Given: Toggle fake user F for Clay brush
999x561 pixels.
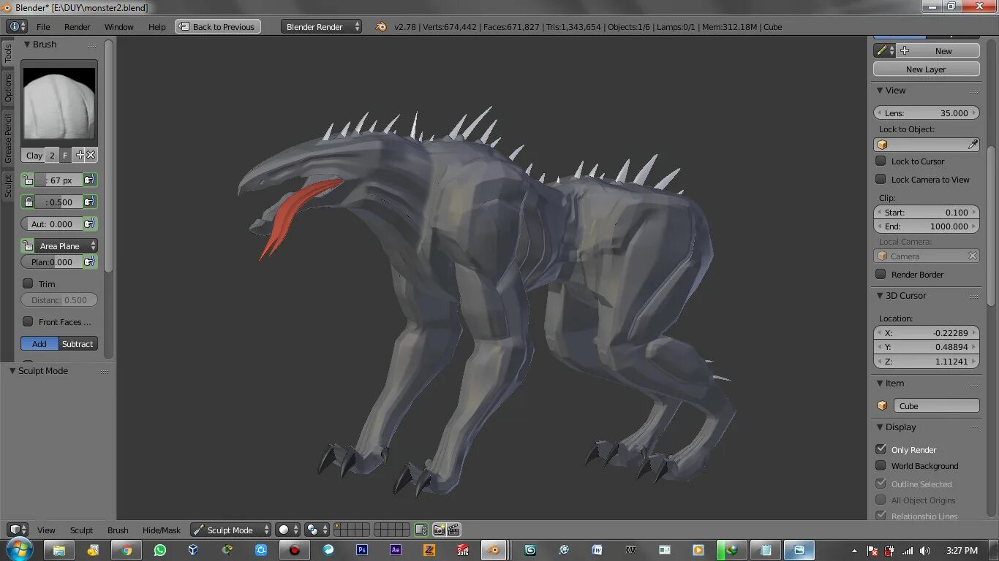Looking at the screenshot, I should (x=65, y=155).
